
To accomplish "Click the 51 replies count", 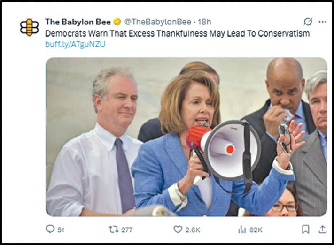I will click(61, 230).
